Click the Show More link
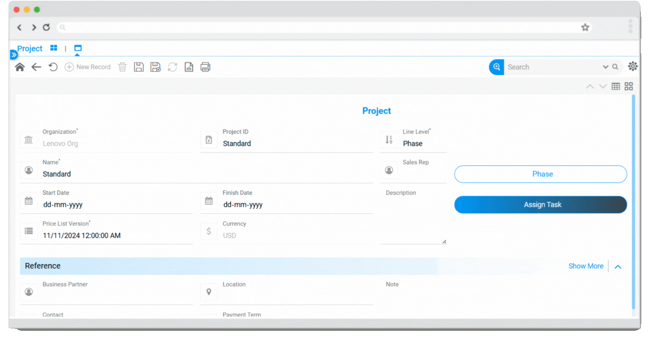The image size is (657, 340). [586, 266]
